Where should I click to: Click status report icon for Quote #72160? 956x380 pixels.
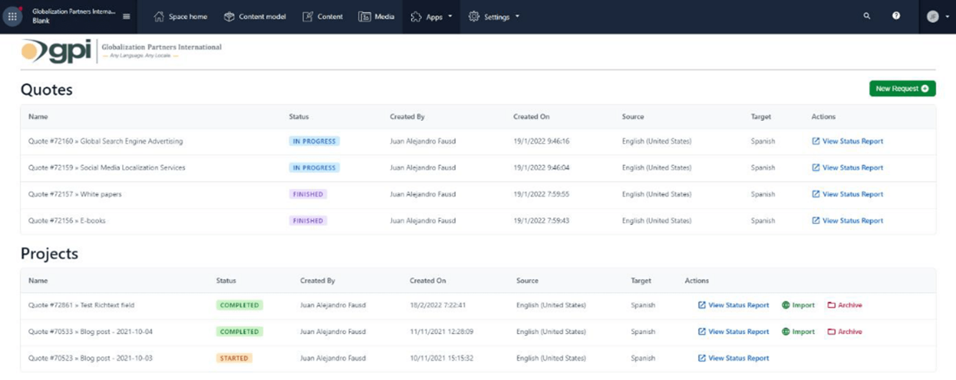coord(816,141)
